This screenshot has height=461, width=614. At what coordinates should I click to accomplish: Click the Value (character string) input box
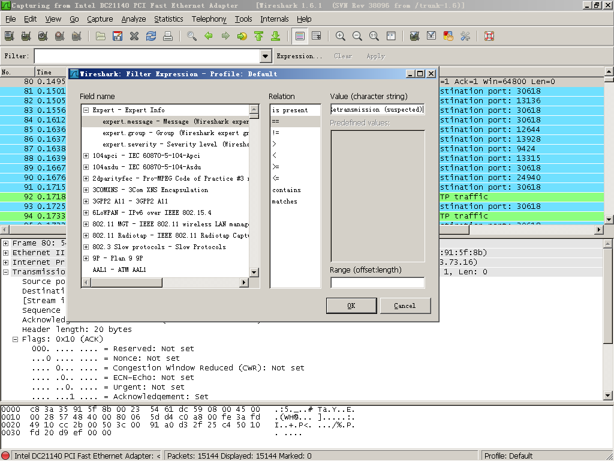(378, 109)
